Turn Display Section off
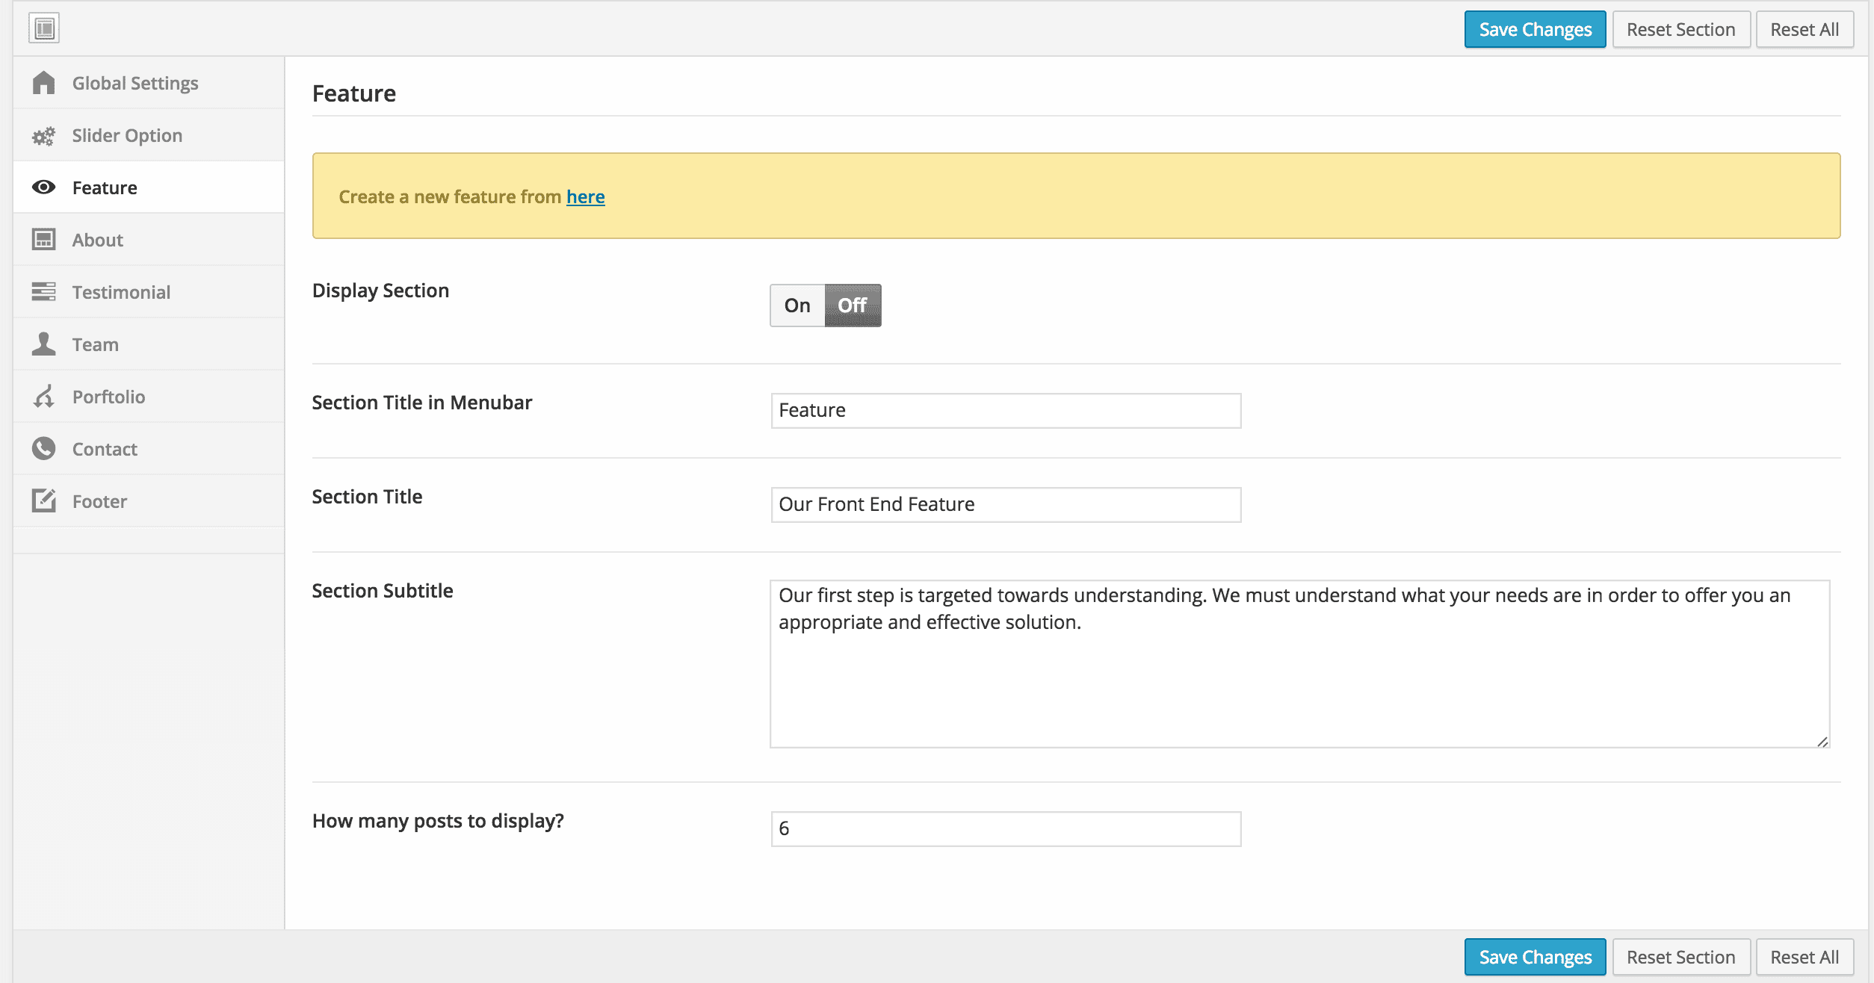The width and height of the screenshot is (1874, 983). [x=852, y=305]
